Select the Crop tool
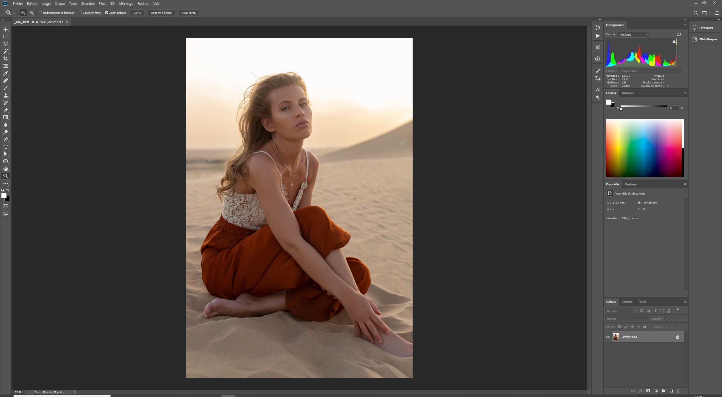Image resolution: width=722 pixels, height=397 pixels. [6, 59]
